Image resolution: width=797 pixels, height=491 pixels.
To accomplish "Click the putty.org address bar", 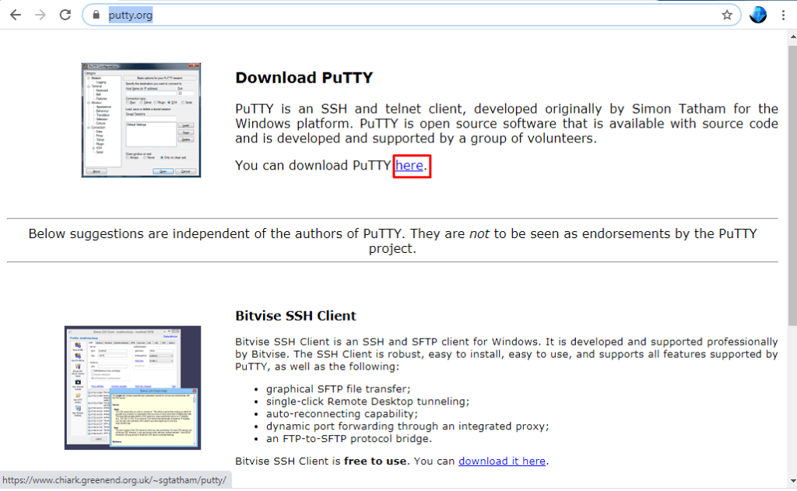I will [x=389, y=15].
